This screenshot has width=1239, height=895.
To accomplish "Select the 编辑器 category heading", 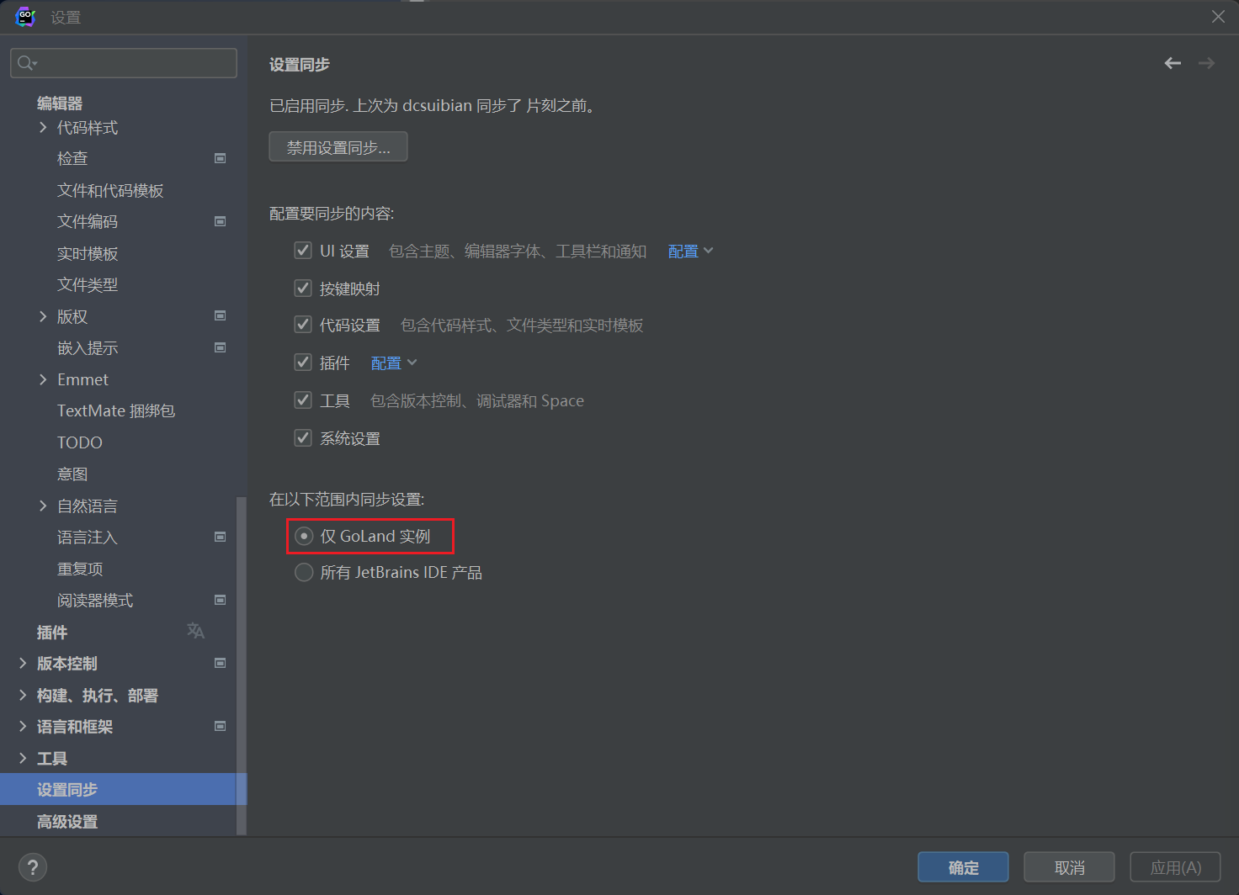I will [60, 103].
